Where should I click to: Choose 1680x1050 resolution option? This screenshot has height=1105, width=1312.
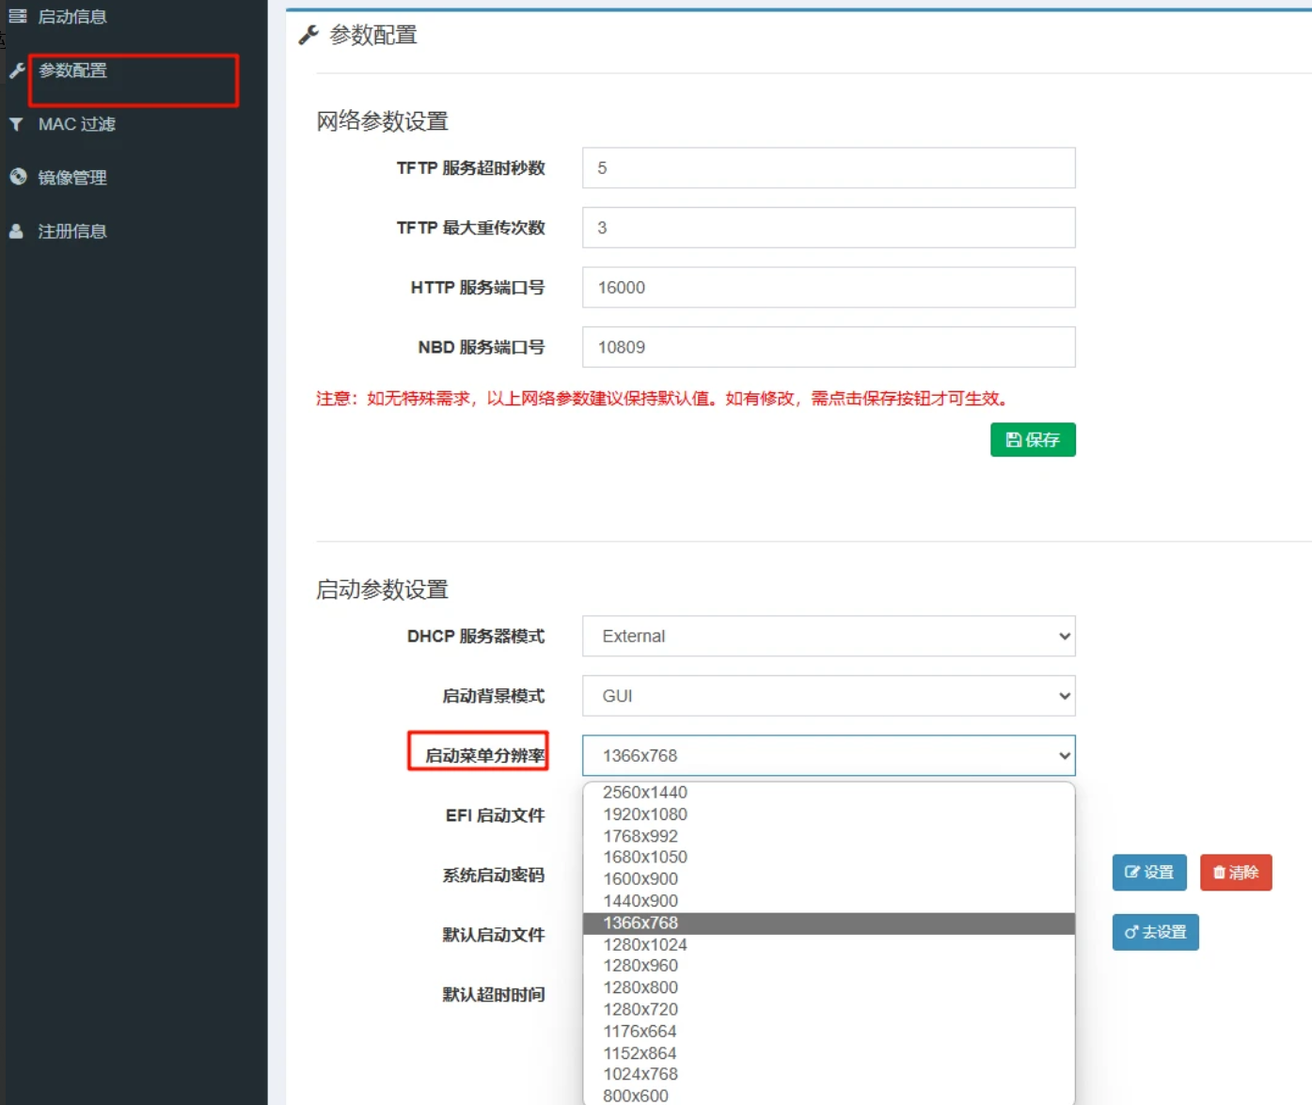pyautogui.click(x=829, y=858)
